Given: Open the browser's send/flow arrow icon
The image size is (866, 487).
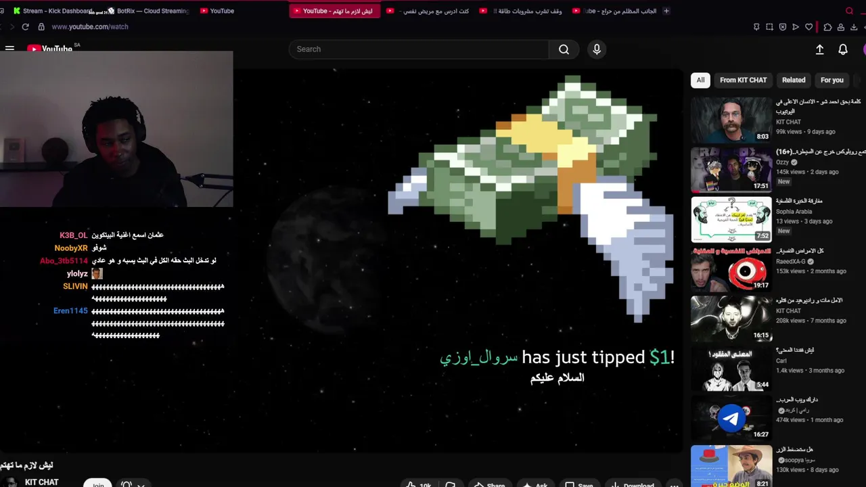Looking at the screenshot, I should coord(796,27).
